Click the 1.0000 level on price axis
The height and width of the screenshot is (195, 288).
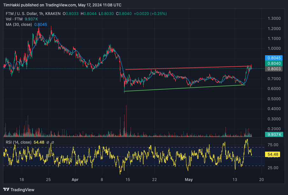tap(274, 49)
